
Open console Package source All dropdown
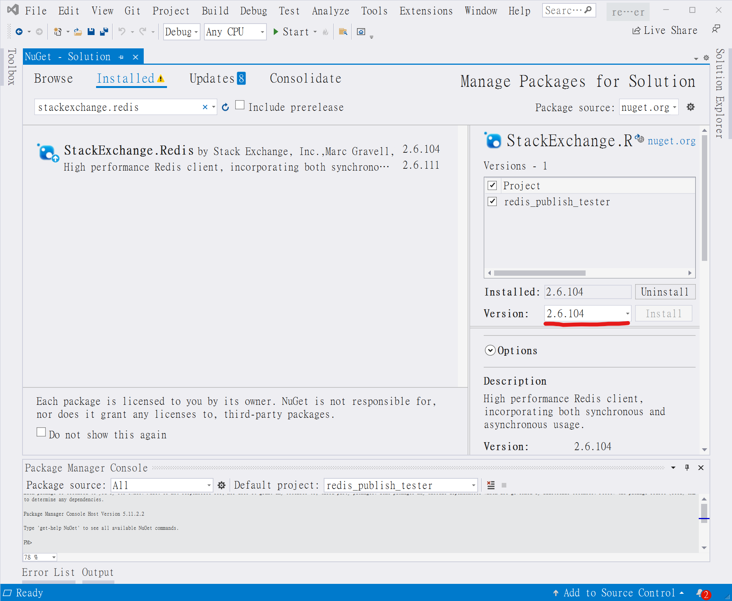162,485
